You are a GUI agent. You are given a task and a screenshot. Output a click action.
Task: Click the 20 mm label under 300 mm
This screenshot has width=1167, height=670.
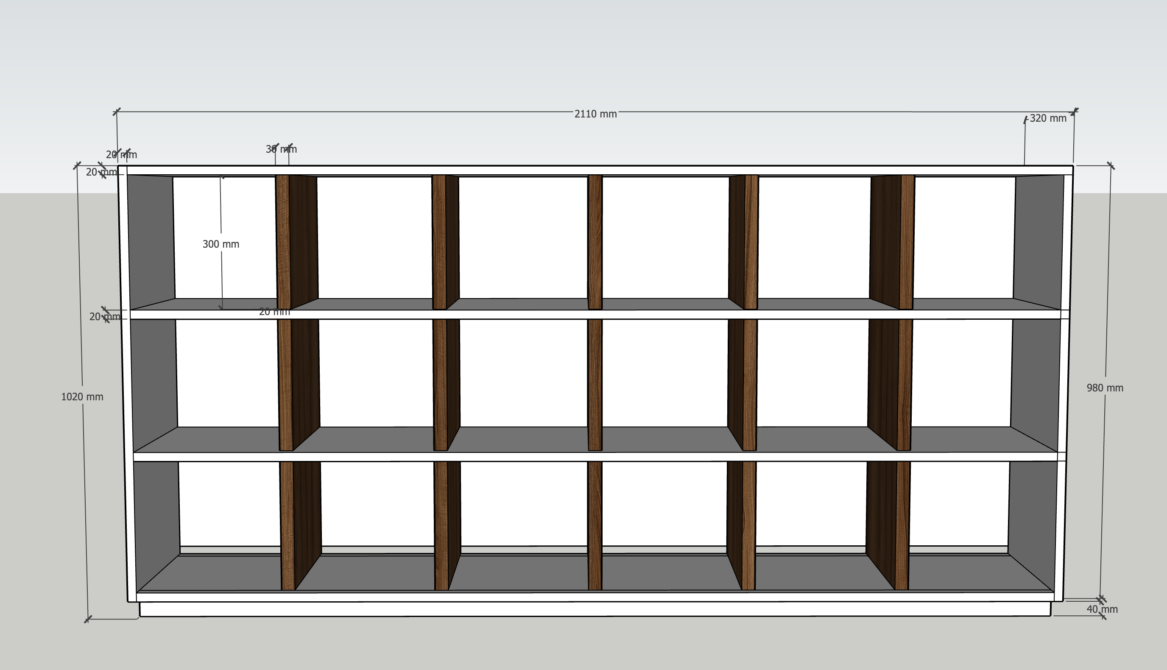[274, 312]
